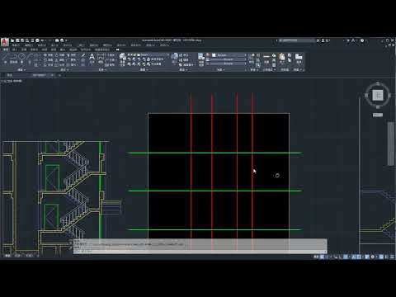This screenshot has height=297, width=396.
Task: Select the Circle tool in Draw panel
Action: coord(21,58)
